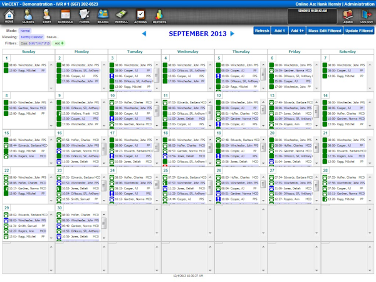Open 08:44 Edwards, Barbara visit on September 15
This screenshot has height=282, width=376.
click(x=28, y=145)
